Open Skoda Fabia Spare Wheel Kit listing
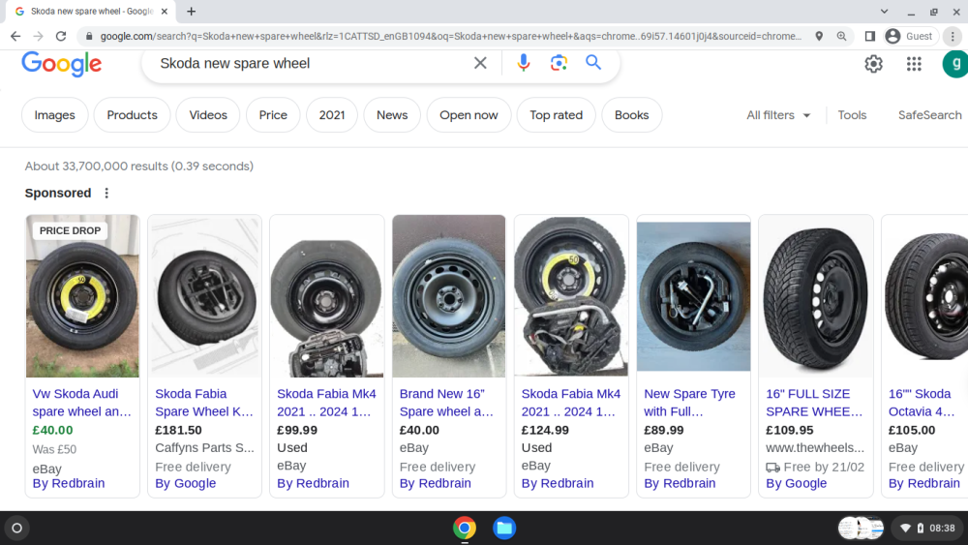This screenshot has height=545, width=968. click(x=203, y=403)
